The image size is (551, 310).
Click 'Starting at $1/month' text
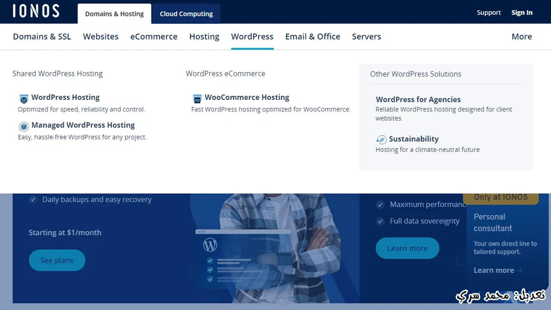point(65,232)
